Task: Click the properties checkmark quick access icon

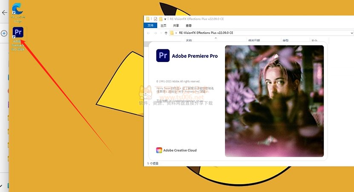Action: (155, 19)
